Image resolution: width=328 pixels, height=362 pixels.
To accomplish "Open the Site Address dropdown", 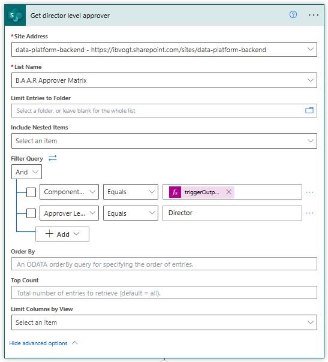I will tap(164, 49).
